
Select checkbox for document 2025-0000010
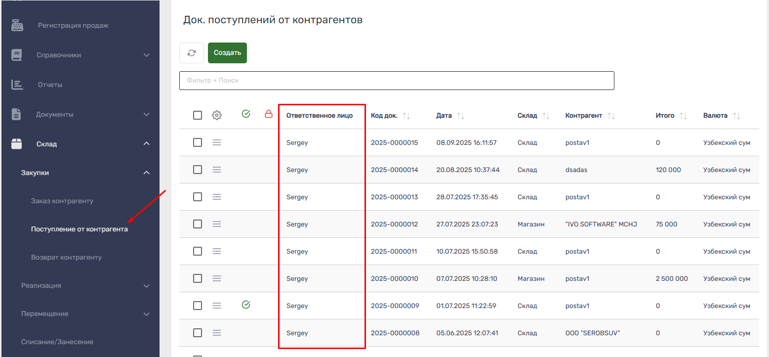tap(198, 278)
